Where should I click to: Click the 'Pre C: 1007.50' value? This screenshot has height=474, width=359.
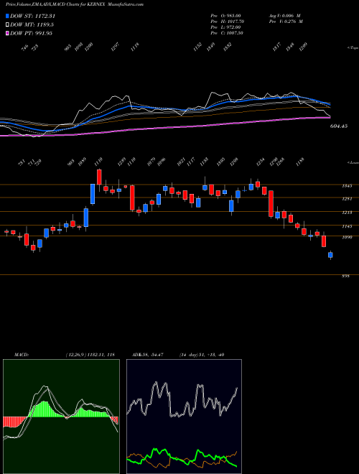227,33
